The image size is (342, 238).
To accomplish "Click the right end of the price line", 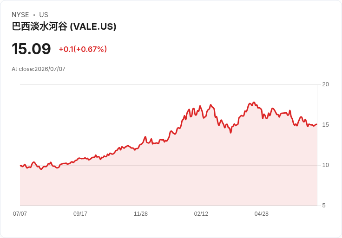I will point(317,124).
